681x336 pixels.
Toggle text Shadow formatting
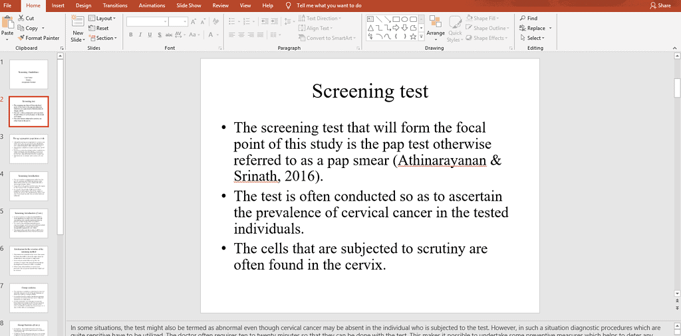point(160,35)
